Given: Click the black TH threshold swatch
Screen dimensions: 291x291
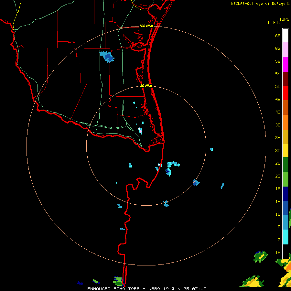Looking at the screenshot, I should pyautogui.click(x=286, y=252).
